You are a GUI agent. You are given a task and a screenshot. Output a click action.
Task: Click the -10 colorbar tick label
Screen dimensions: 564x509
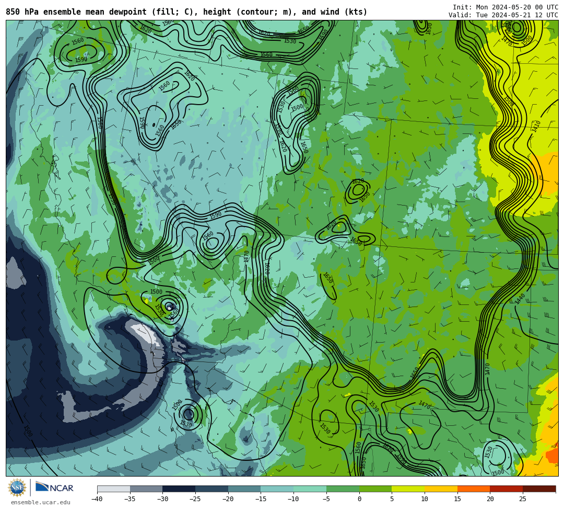tap(293, 499)
